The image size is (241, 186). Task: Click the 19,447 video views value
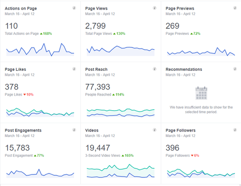click(x=97, y=148)
